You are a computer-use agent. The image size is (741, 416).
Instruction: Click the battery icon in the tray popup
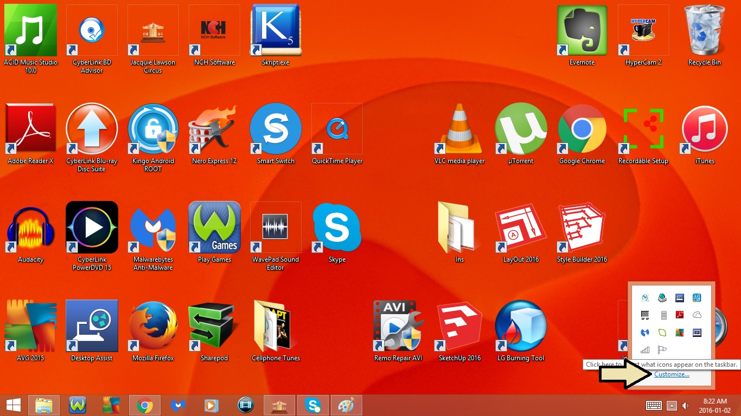tap(663, 315)
